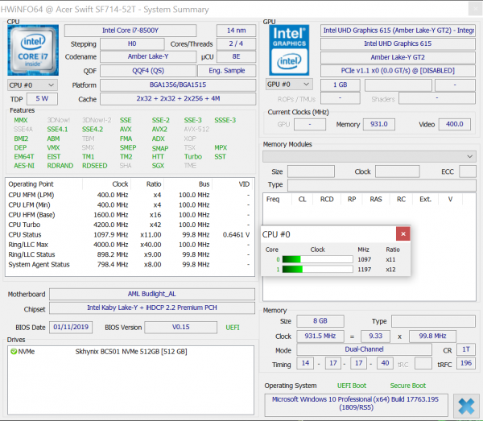483x421 pixels.
Task: Click the Memory Clock 931.5 MHz field
Action: tap(320, 336)
